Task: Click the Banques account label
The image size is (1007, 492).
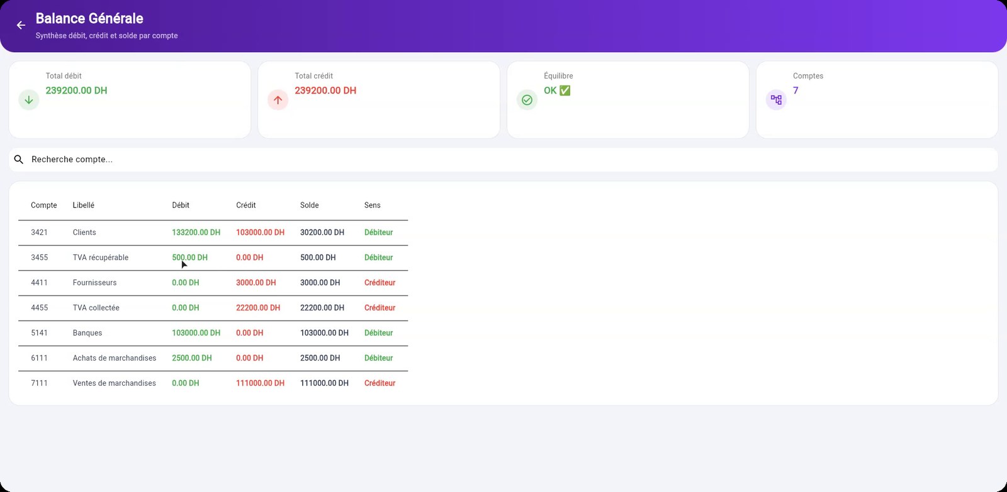Action: 87,333
